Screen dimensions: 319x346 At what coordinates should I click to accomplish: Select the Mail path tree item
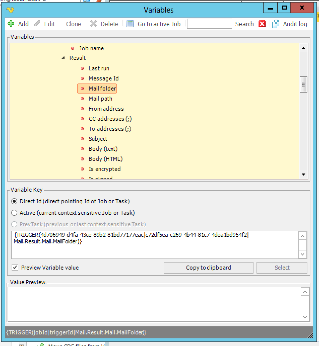pos(100,99)
